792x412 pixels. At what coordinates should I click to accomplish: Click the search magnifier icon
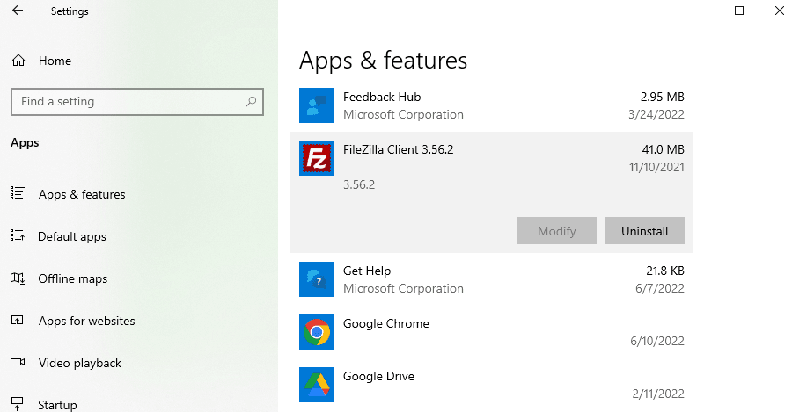point(251,102)
